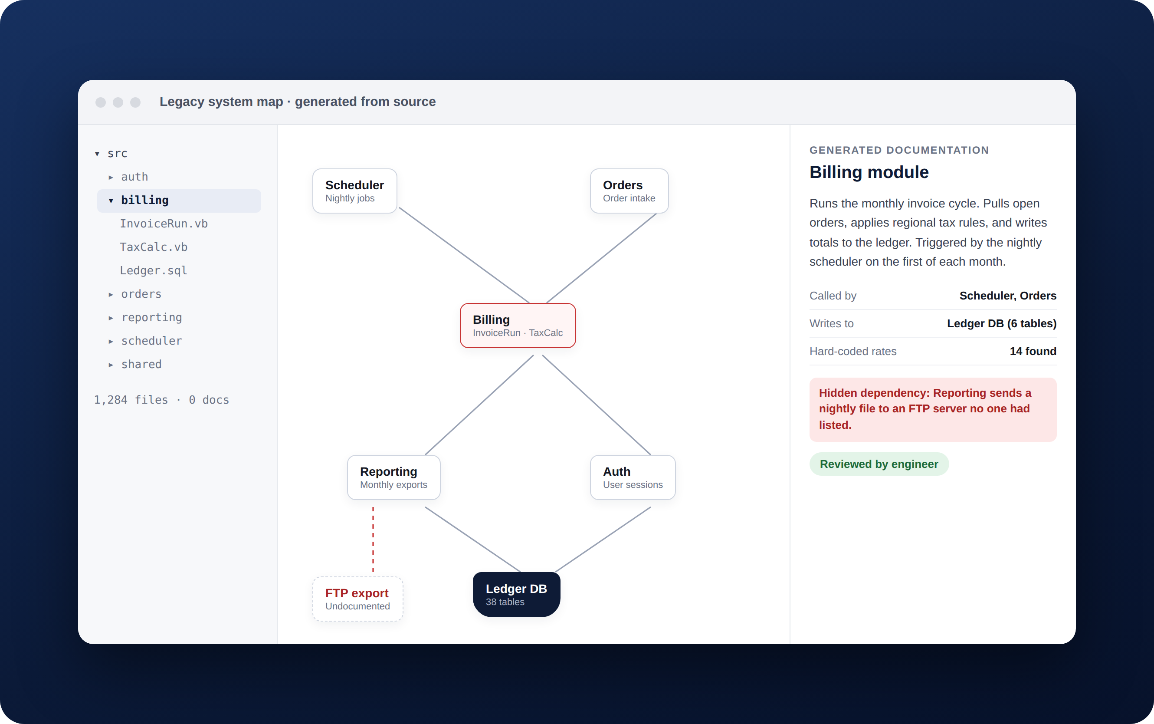Select the scheduler folder label
The height and width of the screenshot is (724, 1154).
point(152,341)
